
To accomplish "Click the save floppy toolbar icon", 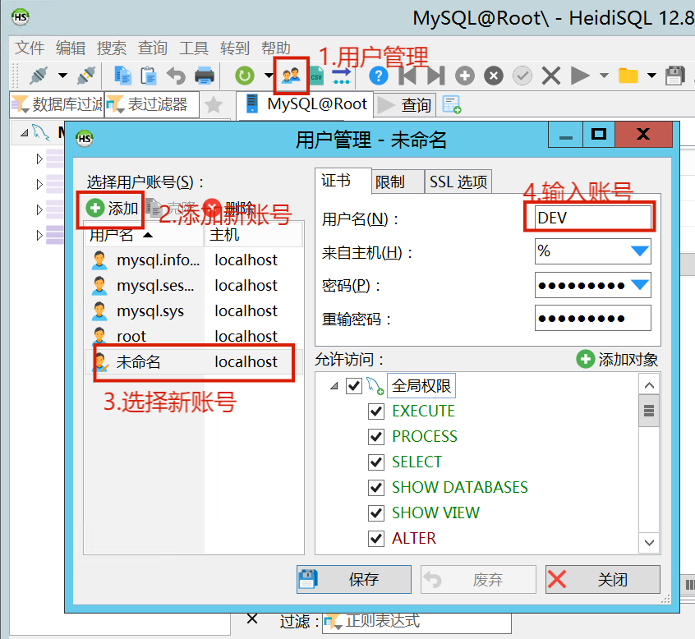I will (x=675, y=76).
